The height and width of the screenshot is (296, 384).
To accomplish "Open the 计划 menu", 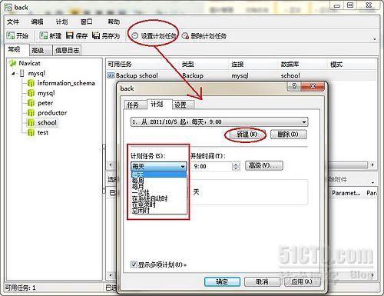I will click(x=62, y=22).
